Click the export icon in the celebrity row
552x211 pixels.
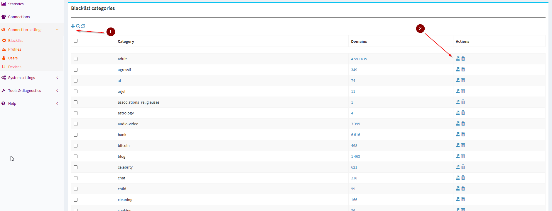(x=458, y=167)
